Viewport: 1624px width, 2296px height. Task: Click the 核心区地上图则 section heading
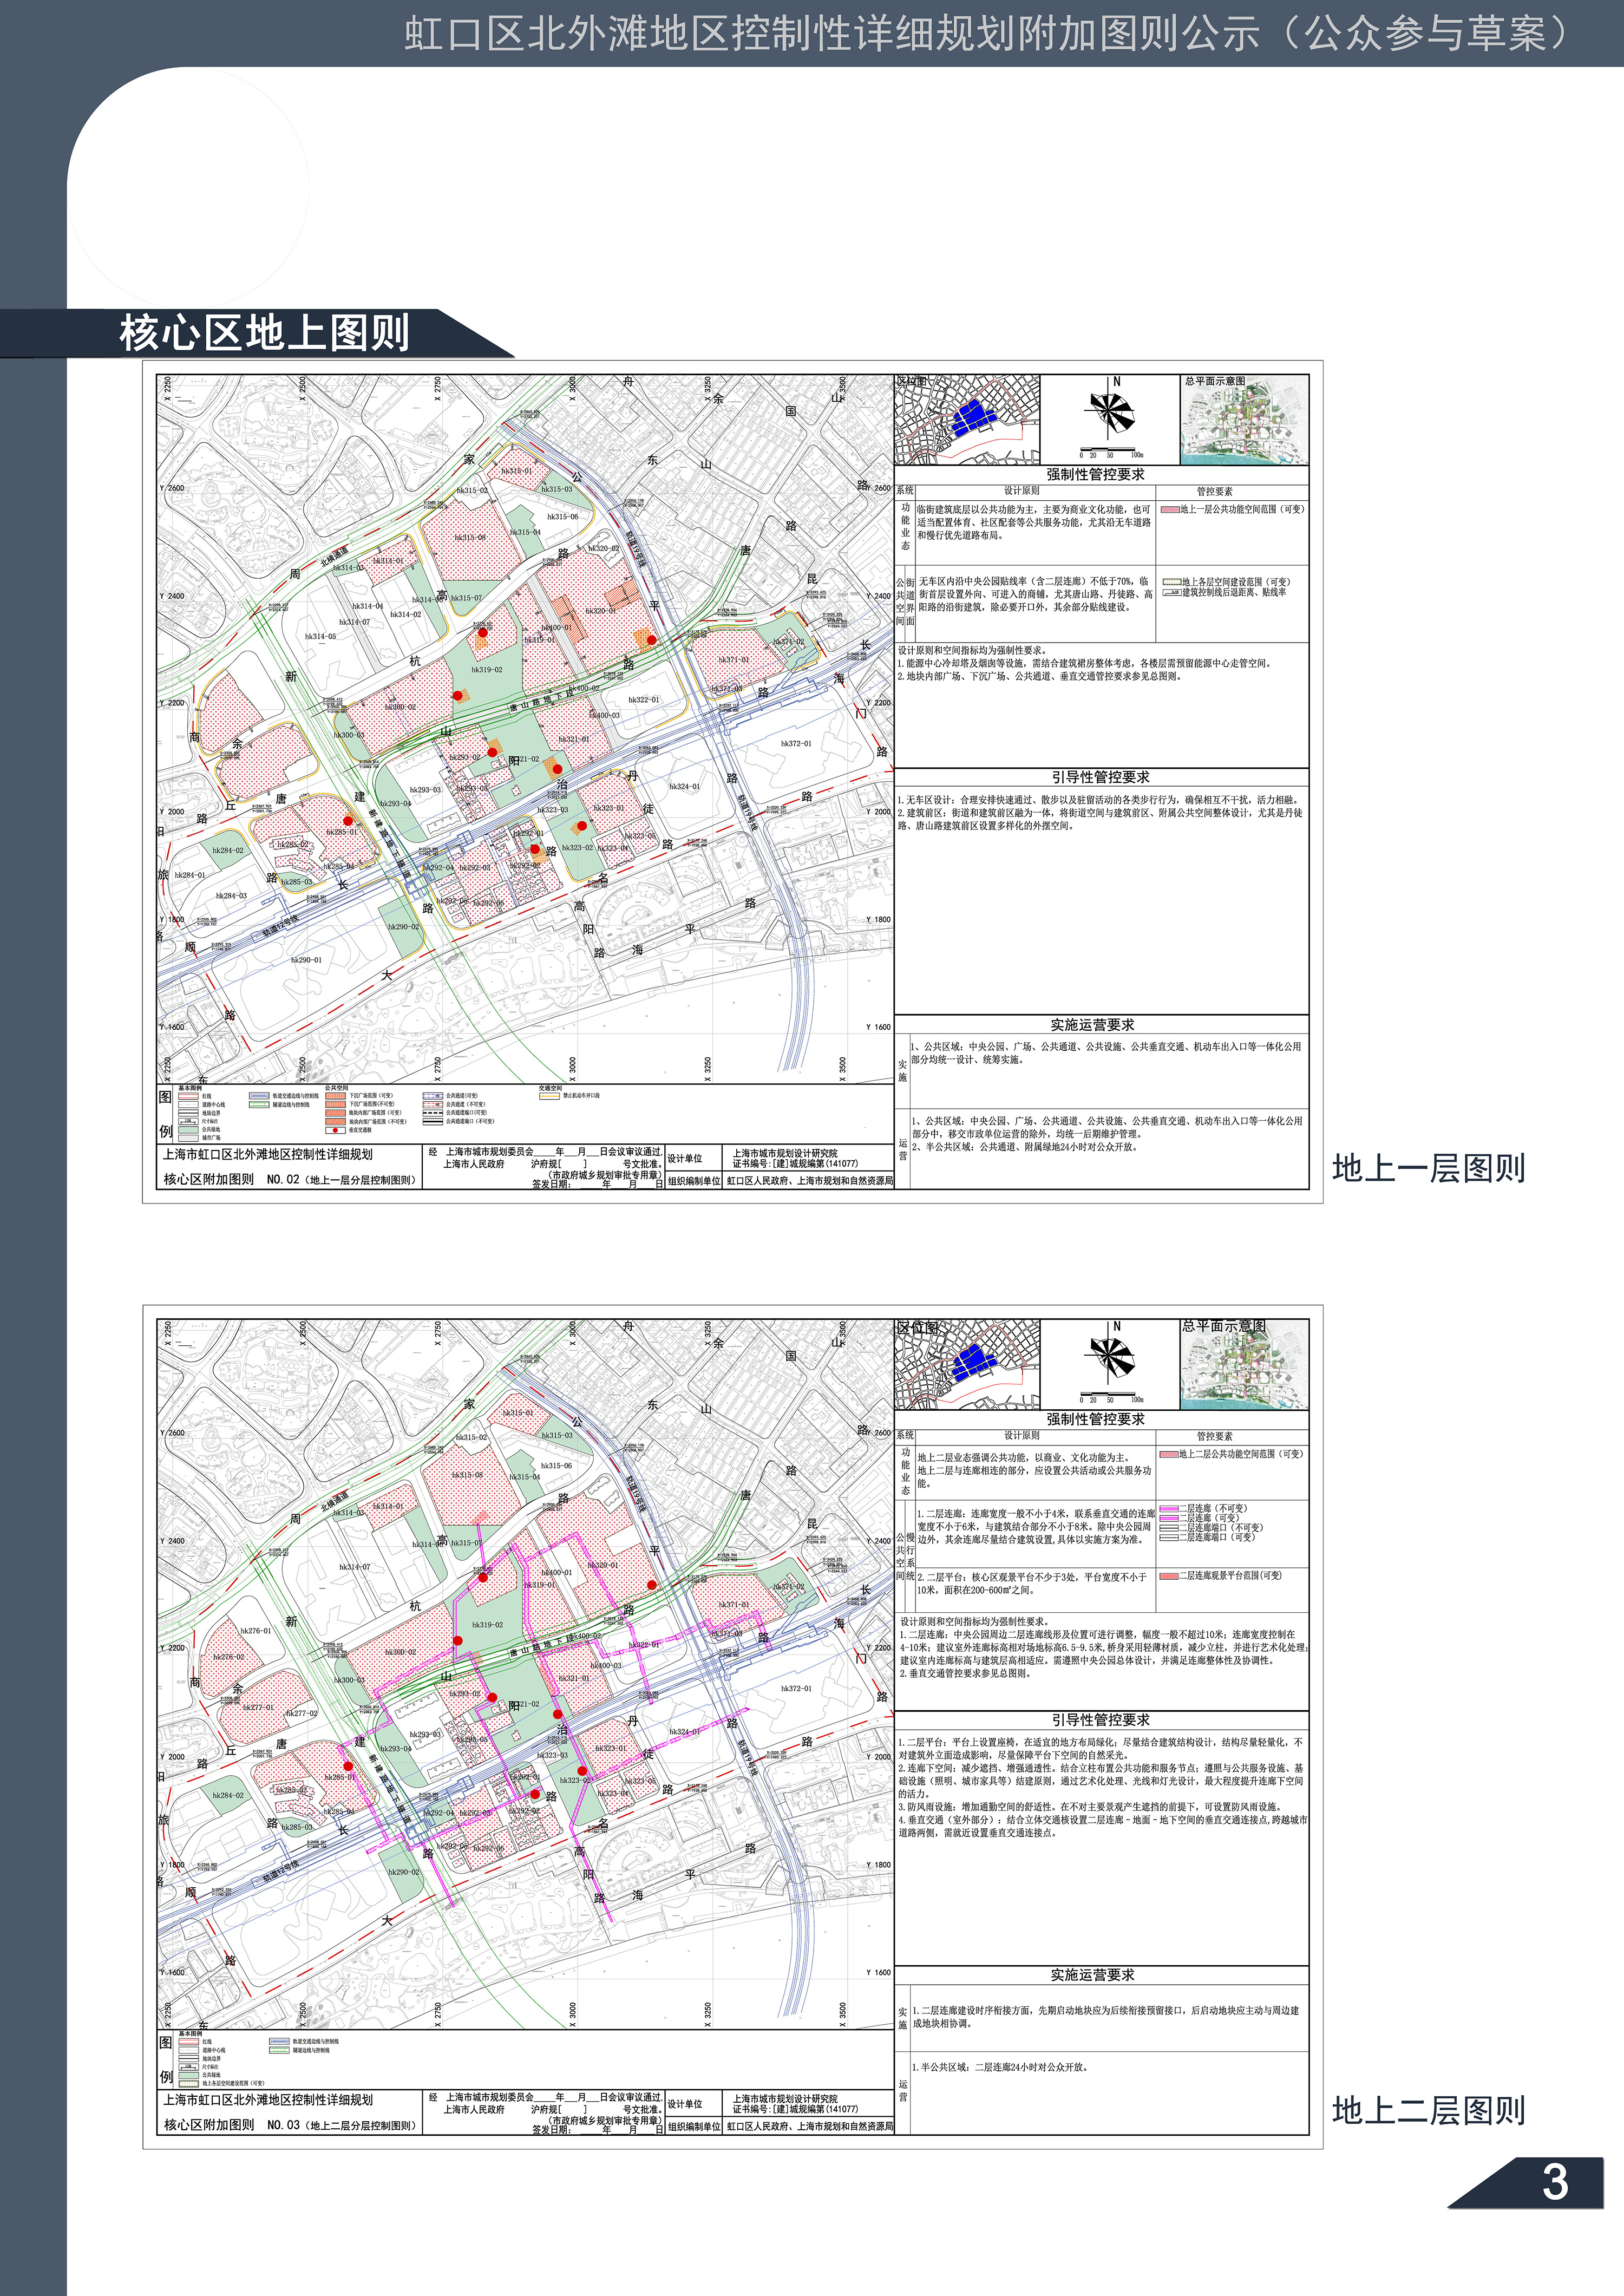click(x=264, y=333)
